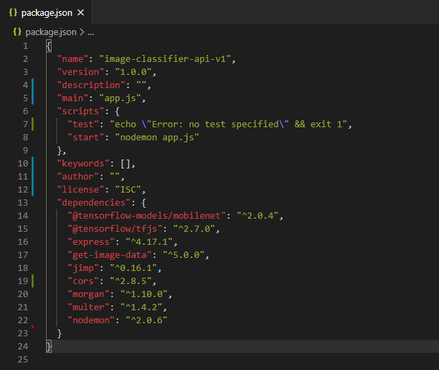This screenshot has width=439, height=370.
Task: Click the JSON file icon in the tab
Action: point(13,12)
